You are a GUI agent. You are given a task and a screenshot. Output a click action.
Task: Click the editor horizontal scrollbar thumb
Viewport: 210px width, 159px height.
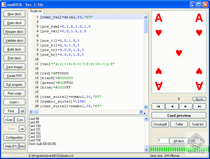(x=36, y=112)
